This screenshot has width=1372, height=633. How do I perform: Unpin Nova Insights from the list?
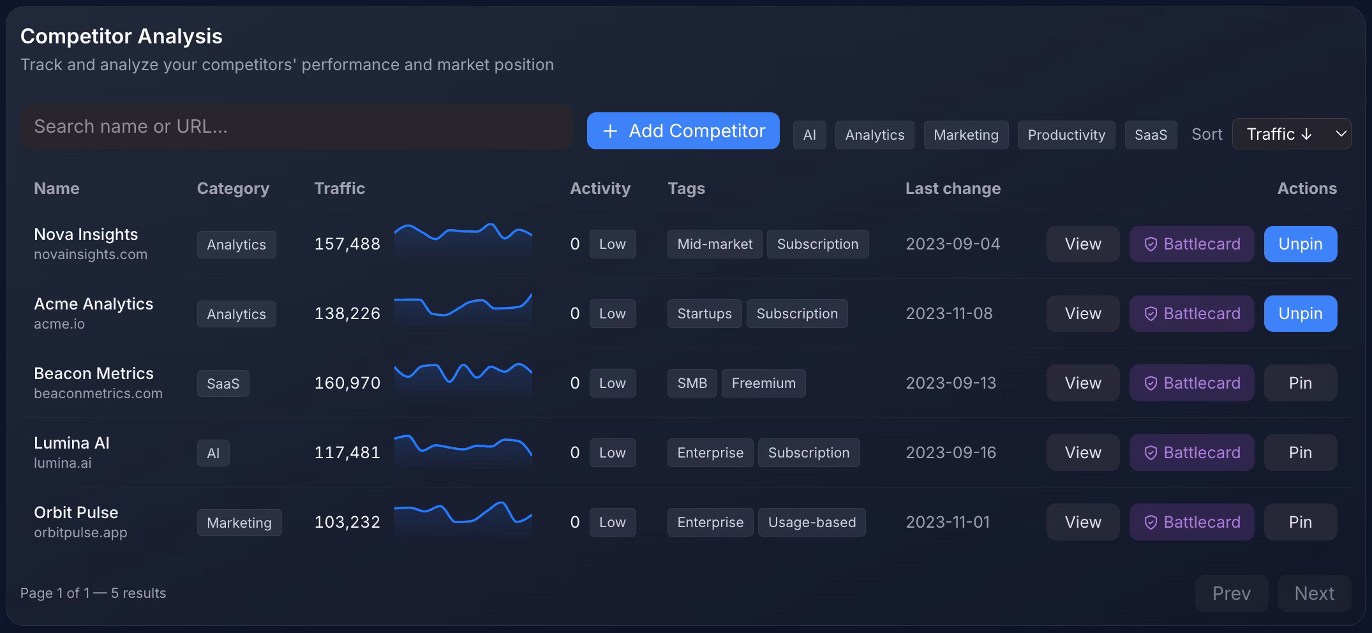pyautogui.click(x=1300, y=244)
